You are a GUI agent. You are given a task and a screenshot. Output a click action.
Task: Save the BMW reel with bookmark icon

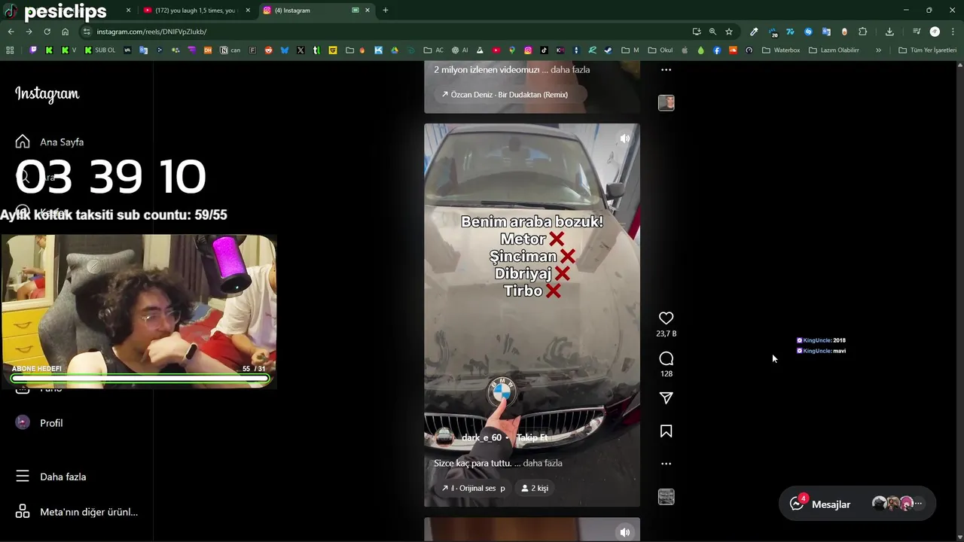point(666,431)
